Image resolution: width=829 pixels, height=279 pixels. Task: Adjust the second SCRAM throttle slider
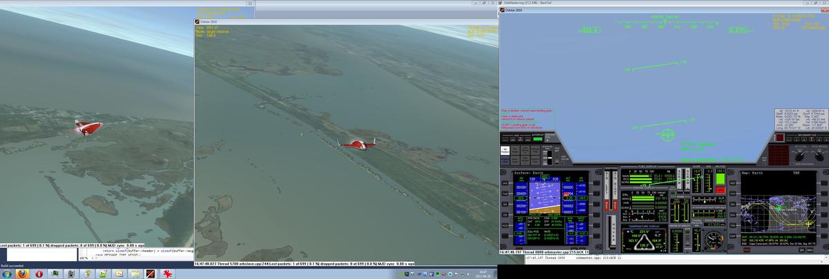click(x=687, y=181)
